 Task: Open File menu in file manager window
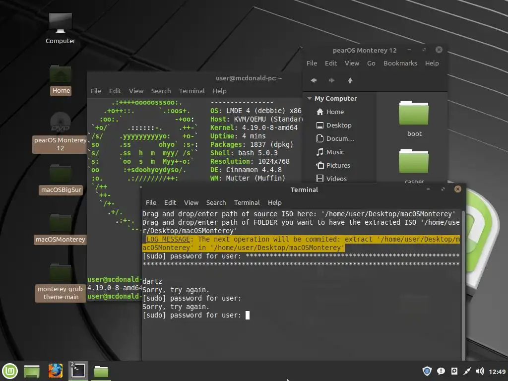click(x=312, y=63)
